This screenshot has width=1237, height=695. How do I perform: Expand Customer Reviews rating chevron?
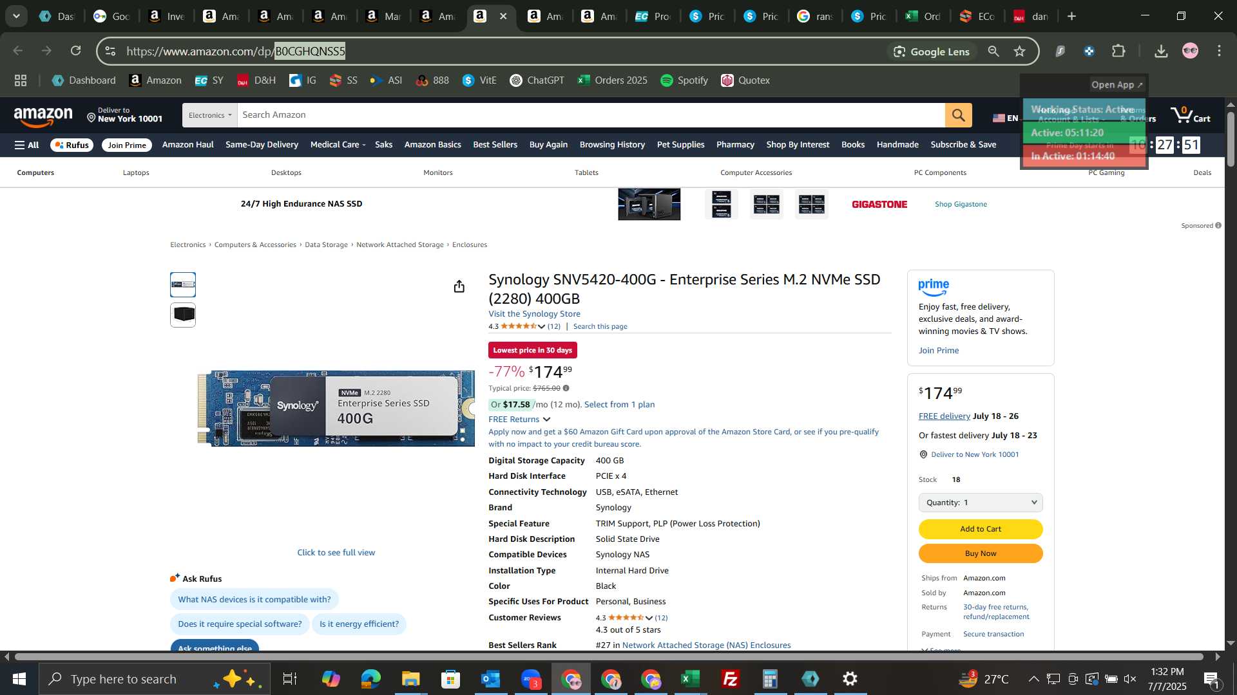pos(649,618)
